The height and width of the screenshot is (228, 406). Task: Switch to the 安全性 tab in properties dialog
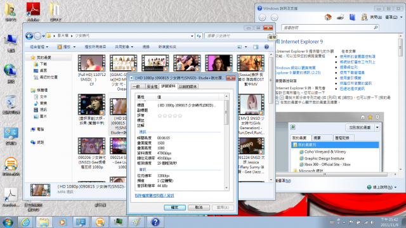(152, 87)
